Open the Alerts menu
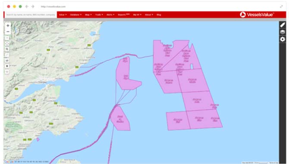 pyautogui.click(x=110, y=15)
